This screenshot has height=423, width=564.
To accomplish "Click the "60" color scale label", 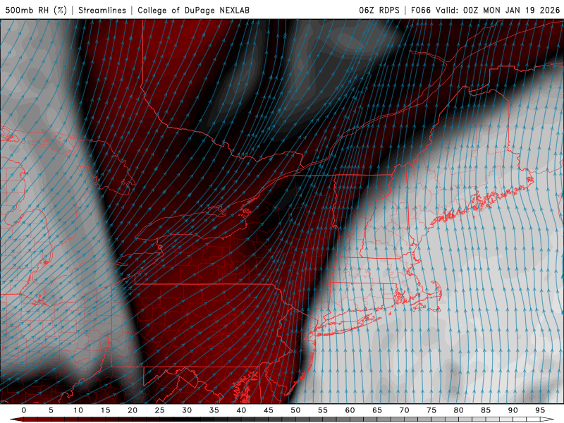I will (350, 410).
